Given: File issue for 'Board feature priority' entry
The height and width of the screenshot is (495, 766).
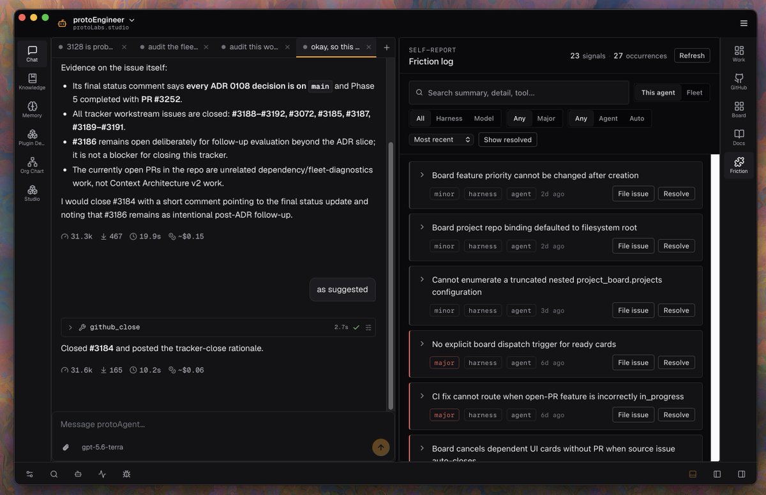Looking at the screenshot, I should point(633,193).
